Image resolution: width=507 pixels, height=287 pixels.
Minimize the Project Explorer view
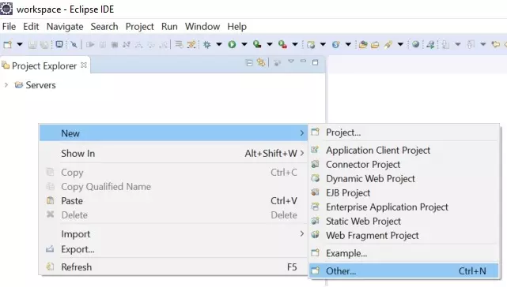tap(303, 61)
